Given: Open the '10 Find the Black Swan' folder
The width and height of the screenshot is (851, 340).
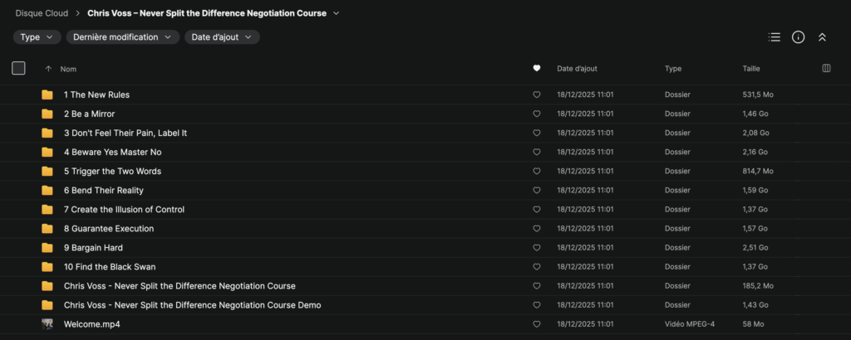Looking at the screenshot, I should click(x=110, y=267).
